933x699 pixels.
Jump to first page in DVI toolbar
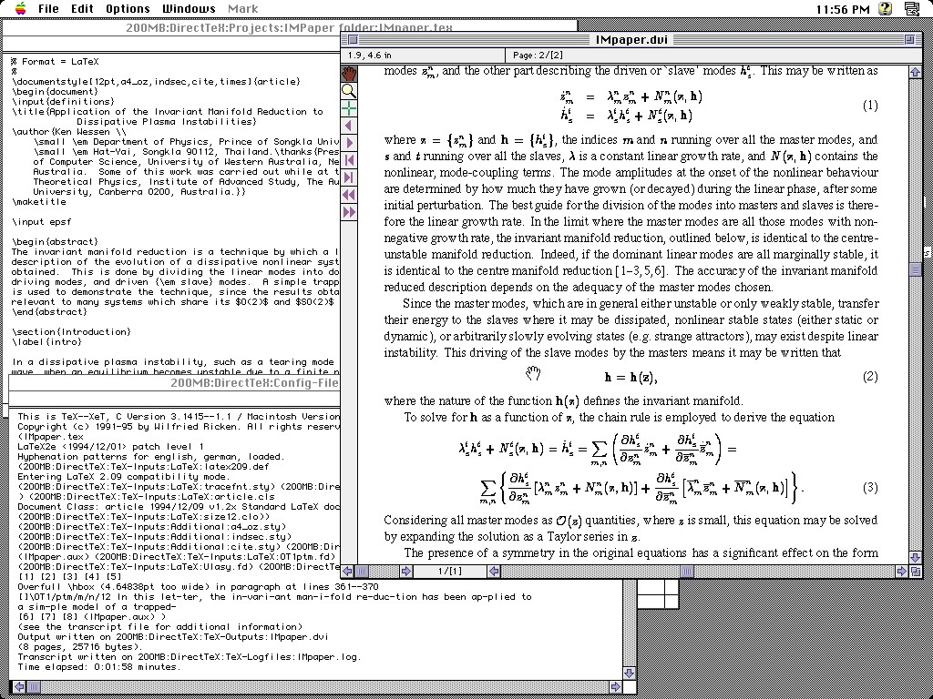tap(349, 160)
